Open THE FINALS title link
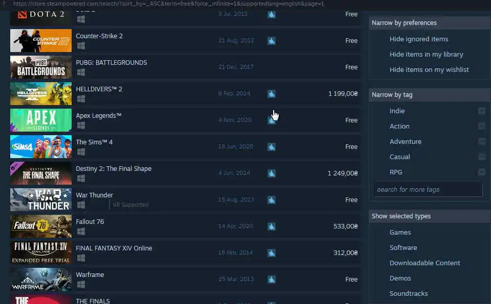The width and height of the screenshot is (491, 304). point(93,301)
